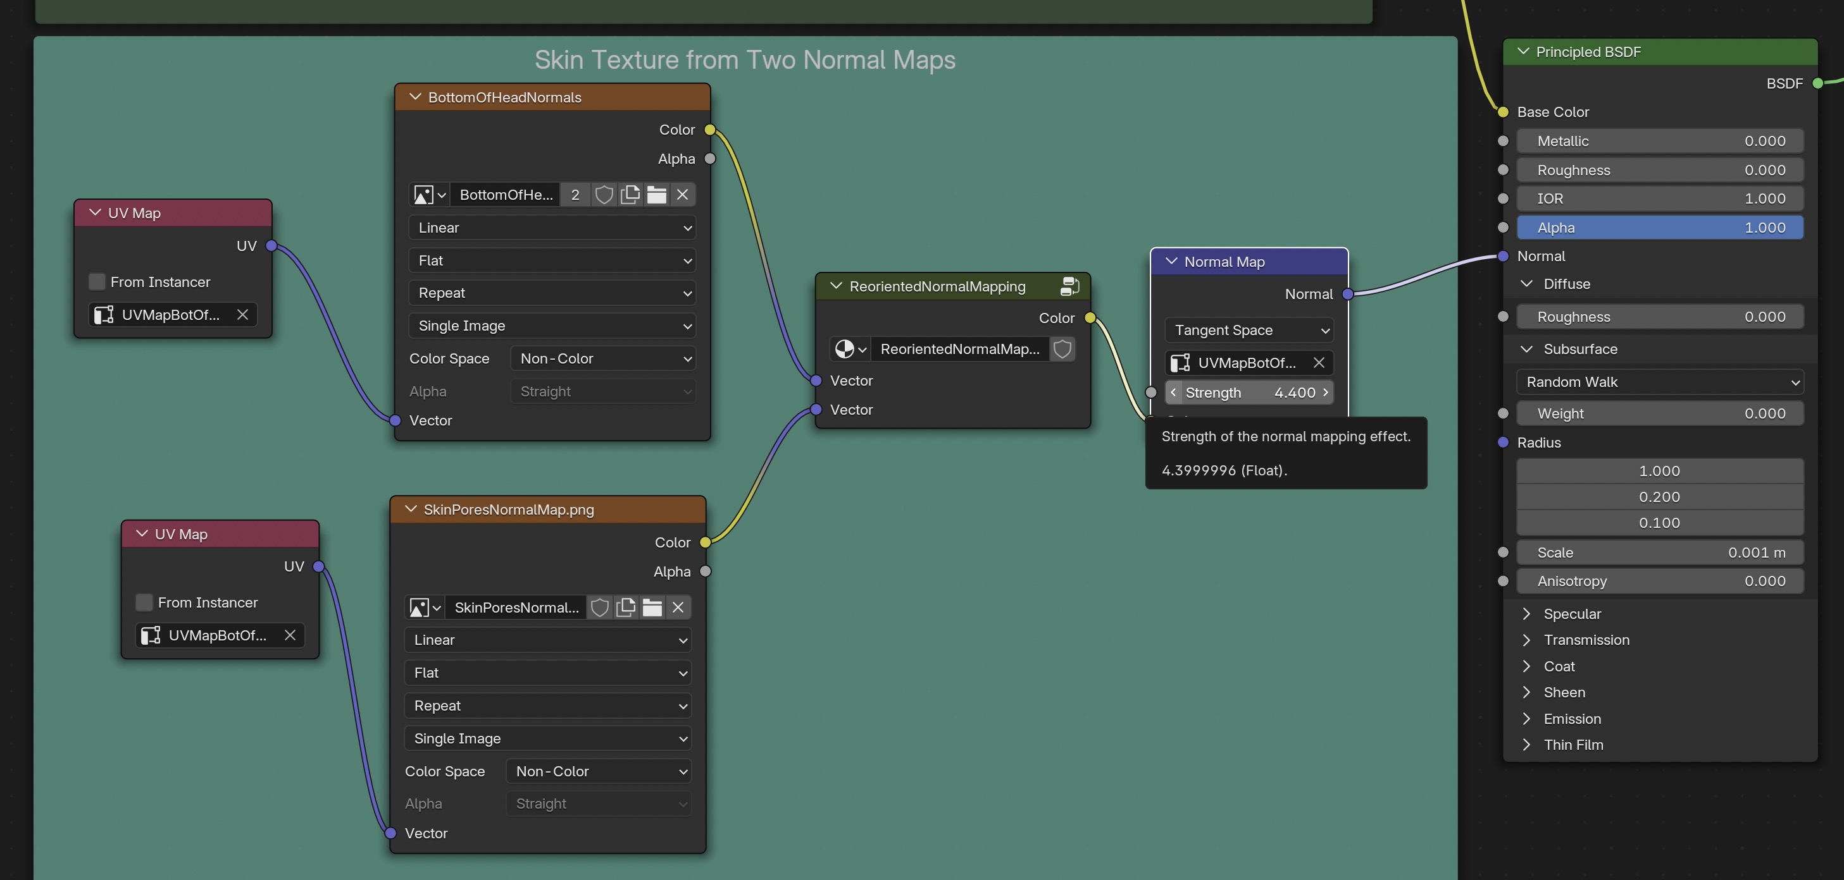This screenshot has height=880, width=1844.
Task: Open image folder icon in BottomOfHeadNormals node
Action: point(656,195)
